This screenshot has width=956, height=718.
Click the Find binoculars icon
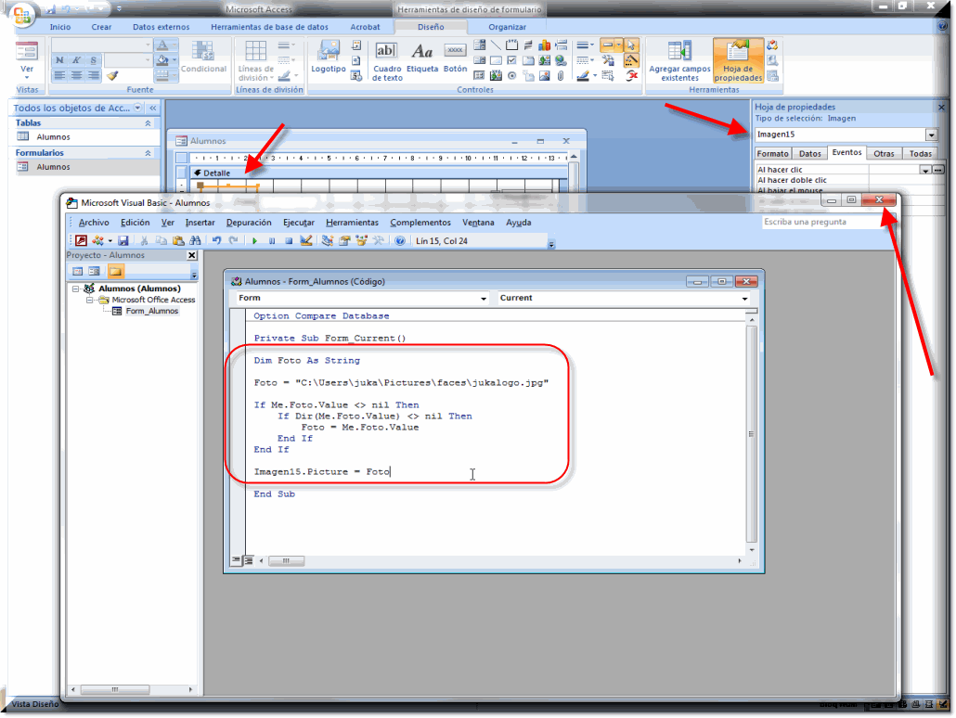[195, 241]
